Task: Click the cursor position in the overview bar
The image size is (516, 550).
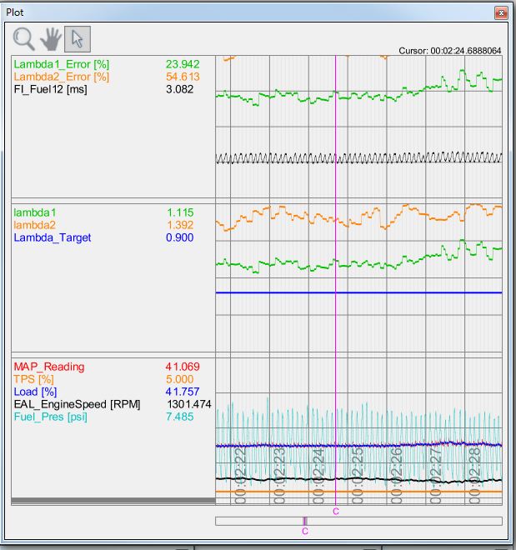Action: pyautogui.click(x=305, y=521)
